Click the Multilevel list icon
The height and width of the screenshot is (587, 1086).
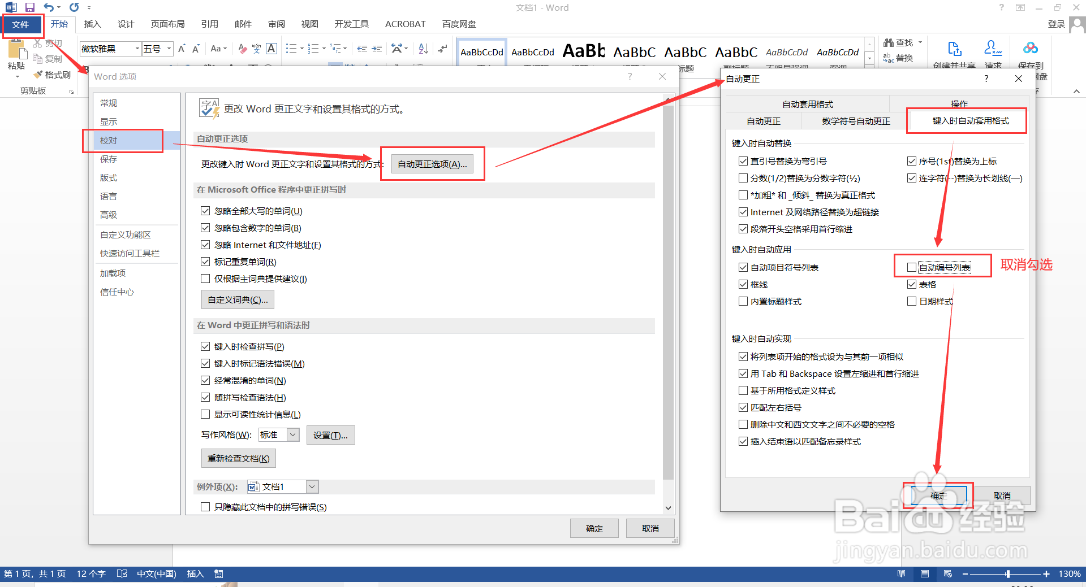pos(335,49)
